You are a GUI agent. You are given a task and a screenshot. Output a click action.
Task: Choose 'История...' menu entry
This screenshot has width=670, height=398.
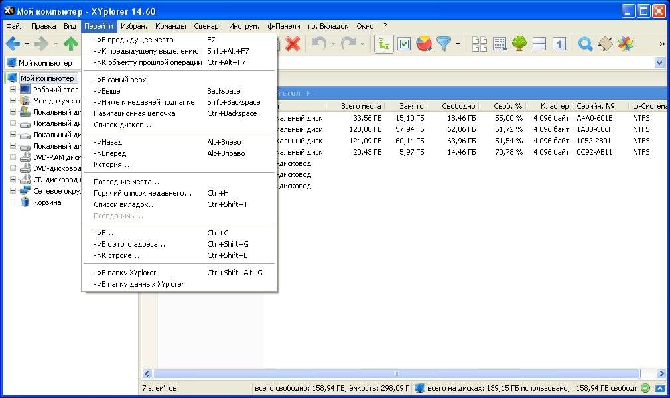tap(180, 165)
